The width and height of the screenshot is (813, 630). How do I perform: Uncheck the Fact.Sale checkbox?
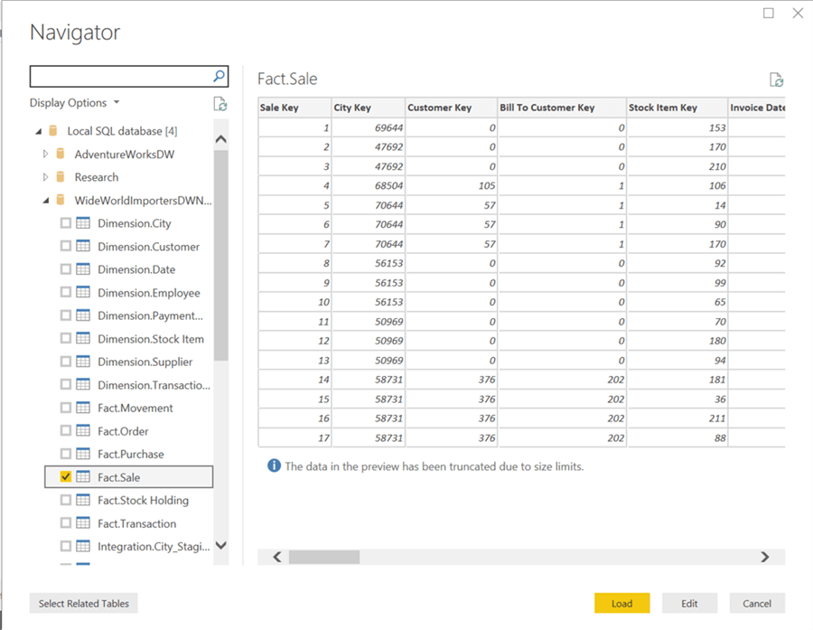[x=65, y=476]
